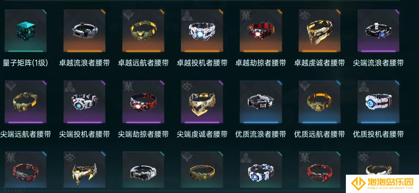Select the 卓越流浪者腰带 belt icon
Viewport: 419px width, 193px height.
point(84,31)
